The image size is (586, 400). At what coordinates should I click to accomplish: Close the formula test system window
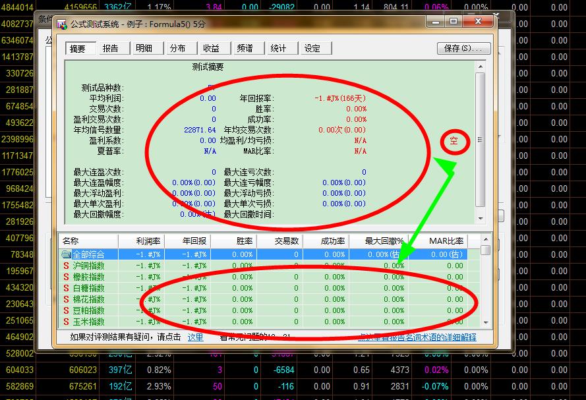pyautogui.click(x=478, y=21)
